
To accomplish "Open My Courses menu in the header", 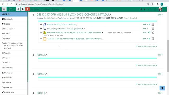I will pos(36,9).
